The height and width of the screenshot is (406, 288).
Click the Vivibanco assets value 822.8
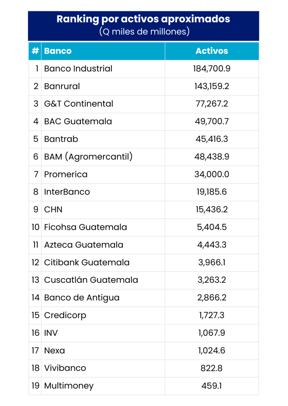pos(211,368)
